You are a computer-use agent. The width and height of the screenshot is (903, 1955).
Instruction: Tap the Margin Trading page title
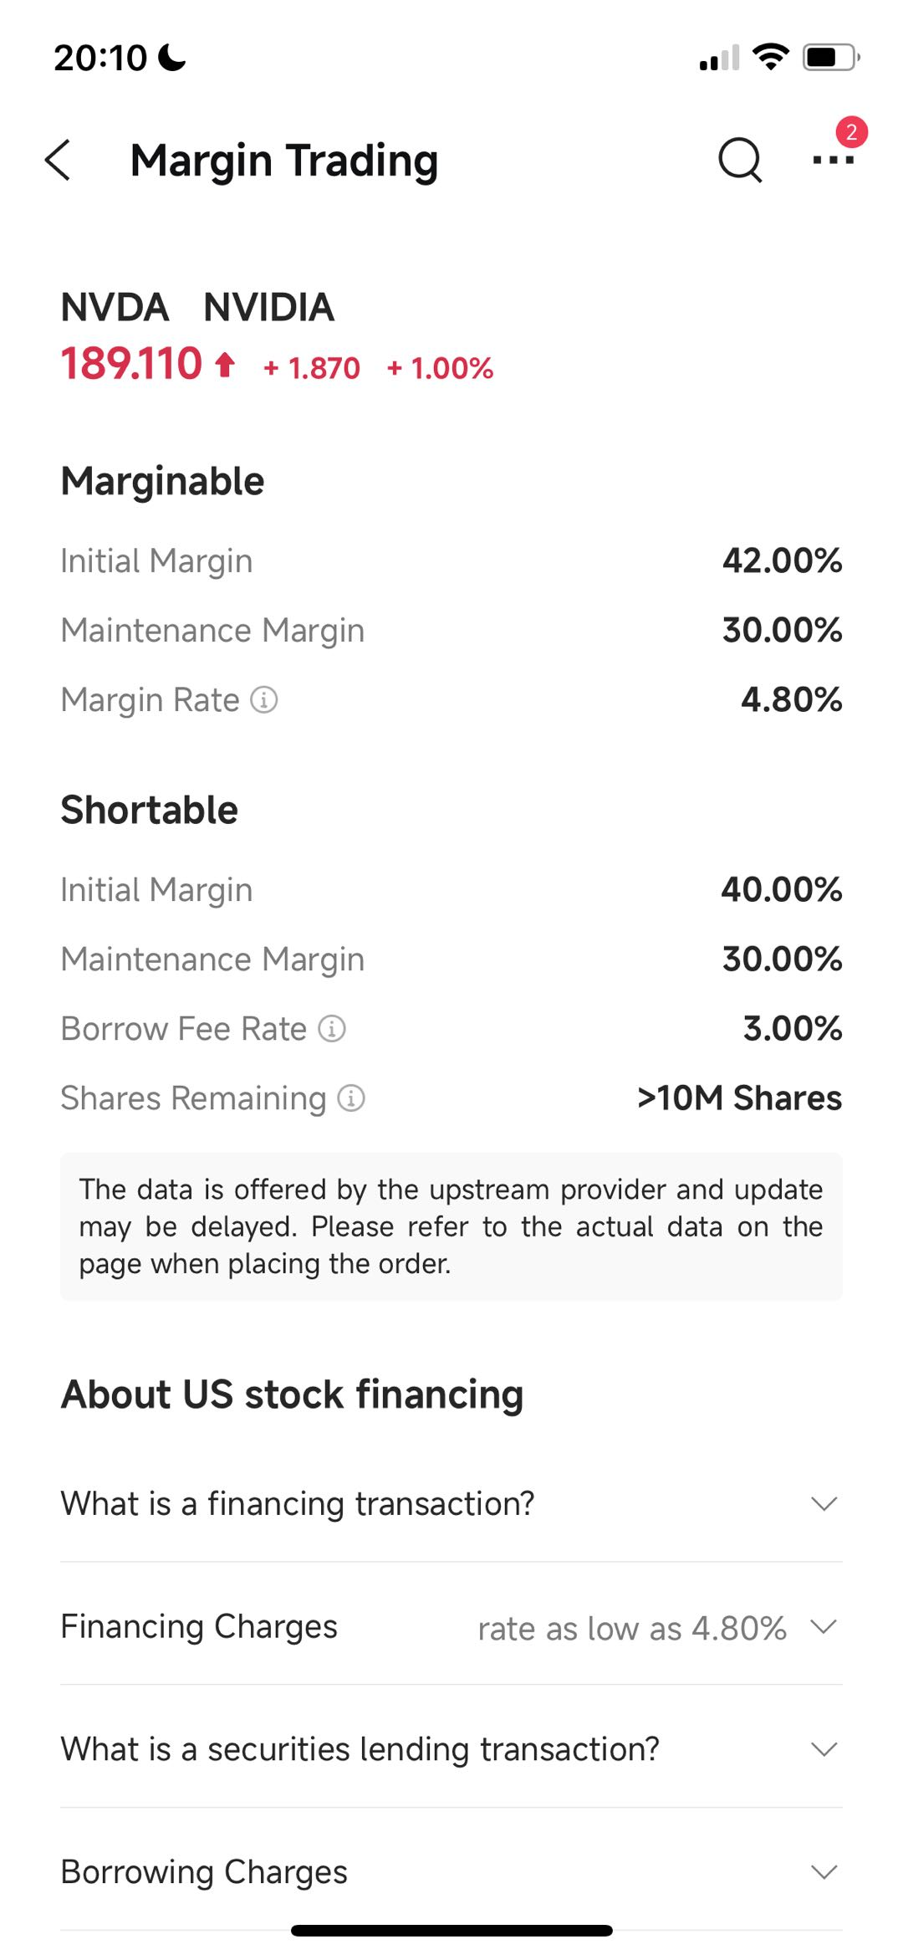tap(284, 160)
